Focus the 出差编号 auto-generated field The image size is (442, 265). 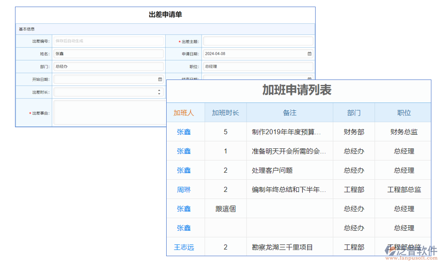(x=108, y=41)
